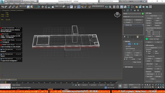This screenshot has height=93, width=165.
Task: Select the Element sub-object level icon
Action: point(137,44)
